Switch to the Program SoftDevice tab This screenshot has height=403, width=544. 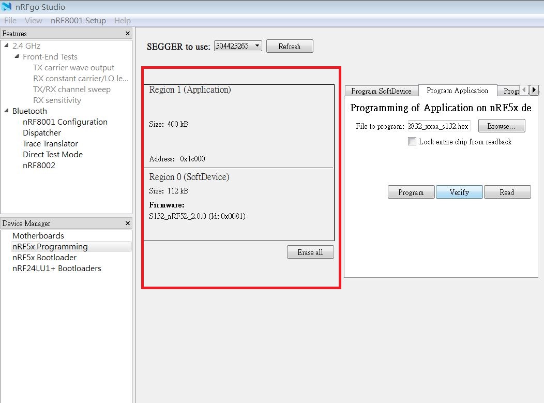click(381, 91)
